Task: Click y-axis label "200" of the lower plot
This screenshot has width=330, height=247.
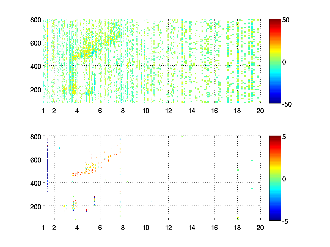Action: tap(36, 206)
